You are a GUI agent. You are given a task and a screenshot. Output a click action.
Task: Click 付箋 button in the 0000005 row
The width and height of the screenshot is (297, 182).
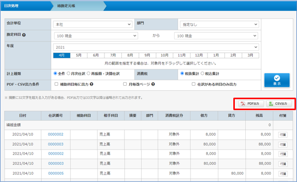[x=283, y=174]
